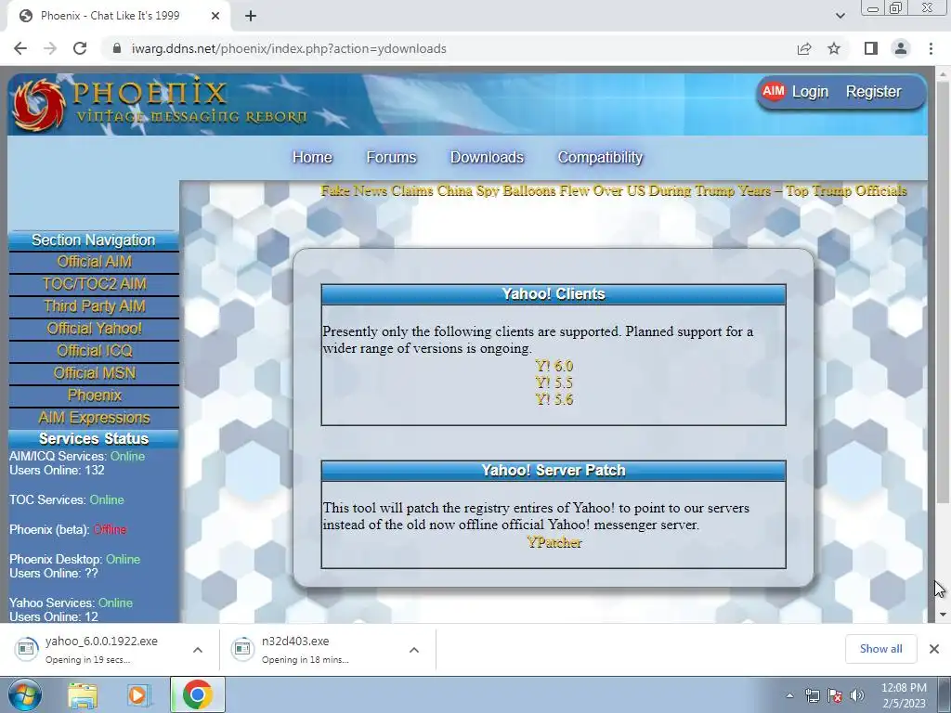951x713 pixels.
Task: Click the Phoenix phoenix-bird logo
Action: click(x=39, y=104)
